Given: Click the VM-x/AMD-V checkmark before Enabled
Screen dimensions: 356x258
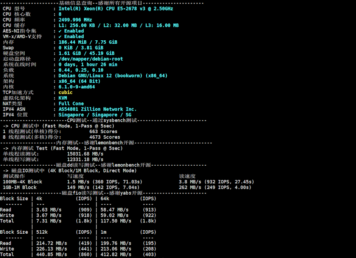Looking at the screenshot, I should coord(61,37).
